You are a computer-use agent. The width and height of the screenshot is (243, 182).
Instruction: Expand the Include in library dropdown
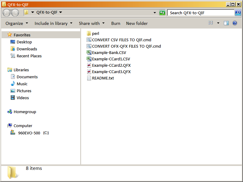click(x=53, y=23)
